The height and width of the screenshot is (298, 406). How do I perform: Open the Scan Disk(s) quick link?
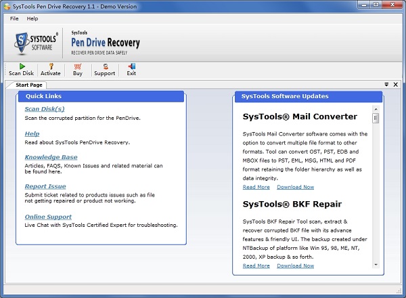pyautogui.click(x=45, y=109)
